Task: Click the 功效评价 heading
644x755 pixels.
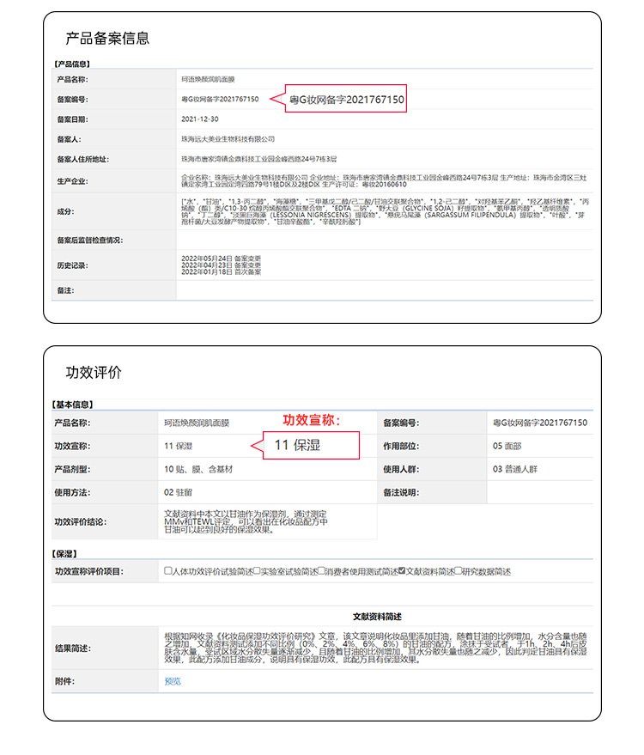Action: pos(94,372)
